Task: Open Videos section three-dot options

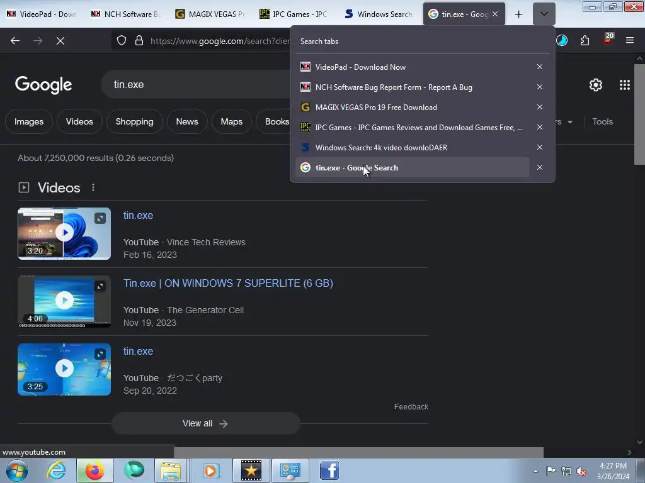Action: [93, 187]
